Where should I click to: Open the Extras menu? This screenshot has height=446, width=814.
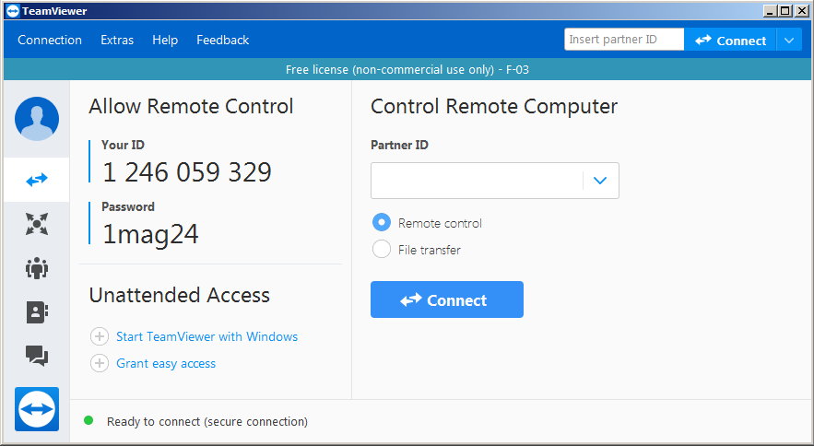pos(117,40)
